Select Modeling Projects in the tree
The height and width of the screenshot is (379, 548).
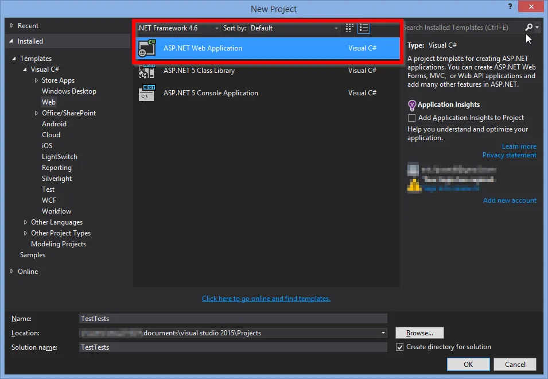pos(59,243)
